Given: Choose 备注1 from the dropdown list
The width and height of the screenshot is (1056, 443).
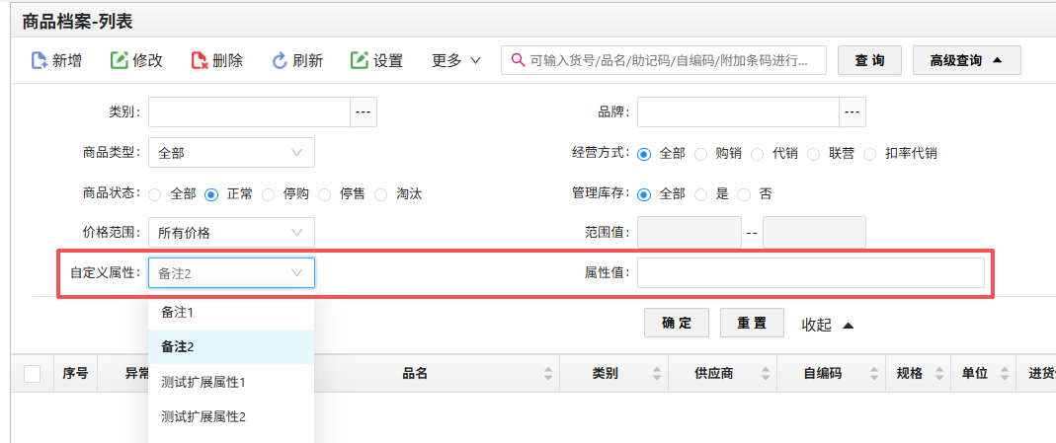Looking at the screenshot, I should [x=178, y=312].
